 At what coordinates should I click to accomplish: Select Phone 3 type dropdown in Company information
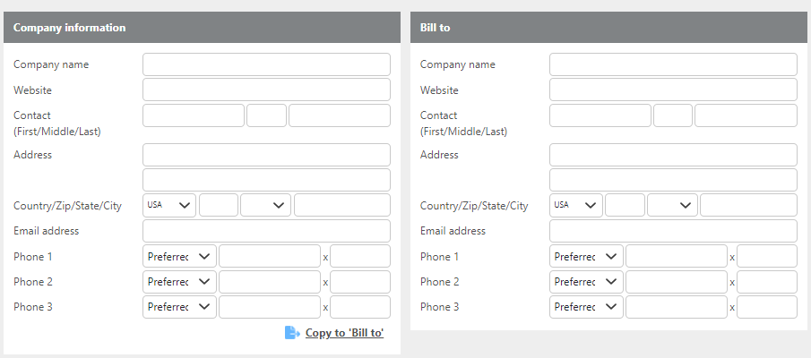[179, 307]
